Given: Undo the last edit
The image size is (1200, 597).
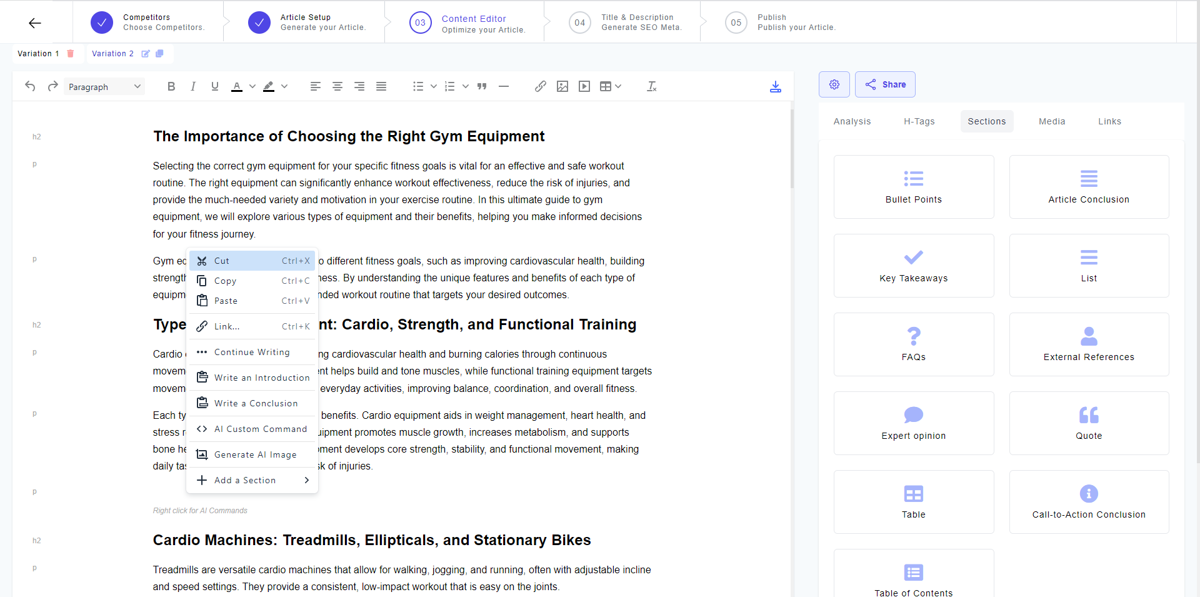Looking at the screenshot, I should [30, 86].
